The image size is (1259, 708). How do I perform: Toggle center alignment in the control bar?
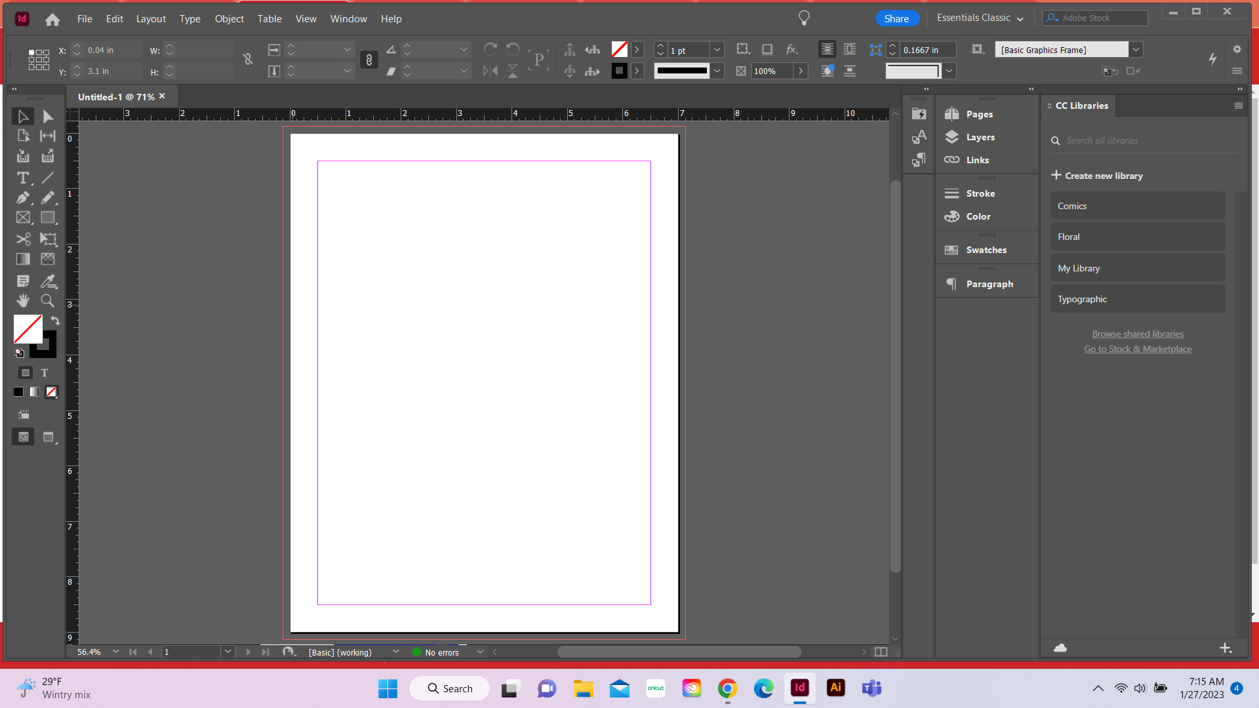coord(827,49)
